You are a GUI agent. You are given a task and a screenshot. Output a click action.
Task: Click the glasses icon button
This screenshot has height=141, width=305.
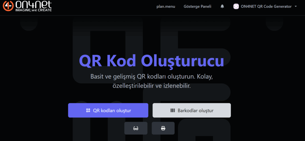(136, 128)
